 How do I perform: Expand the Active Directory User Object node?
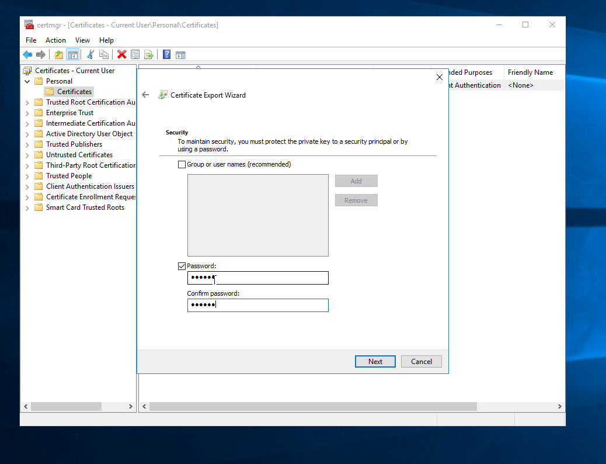click(27, 134)
